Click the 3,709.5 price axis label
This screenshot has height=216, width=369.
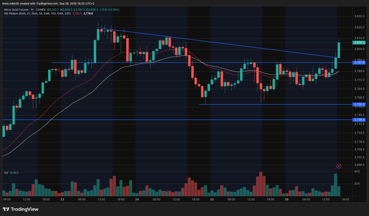click(x=359, y=150)
